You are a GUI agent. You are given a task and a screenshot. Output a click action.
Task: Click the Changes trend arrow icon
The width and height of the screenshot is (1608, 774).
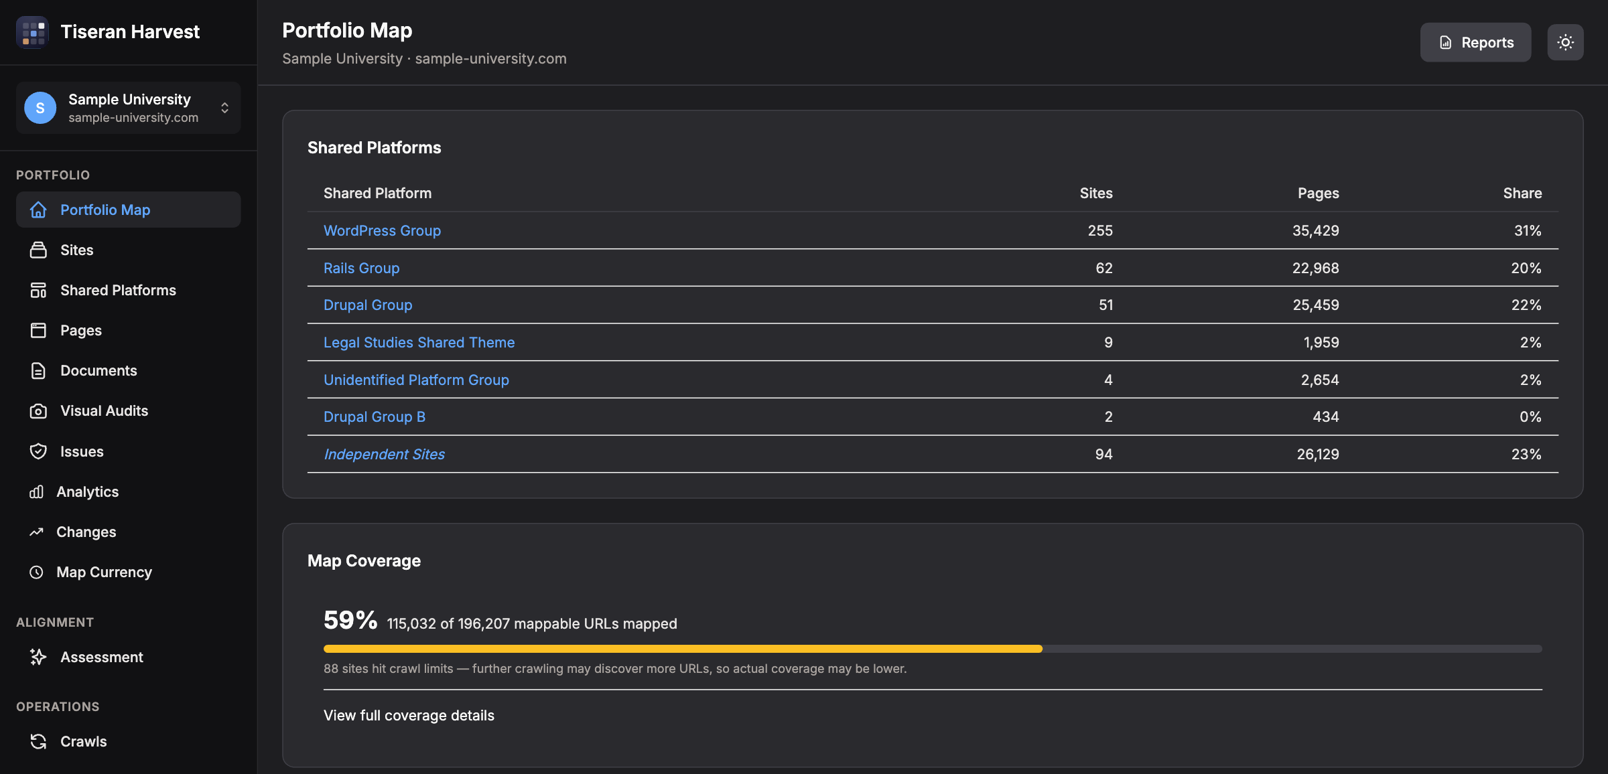pyautogui.click(x=36, y=532)
